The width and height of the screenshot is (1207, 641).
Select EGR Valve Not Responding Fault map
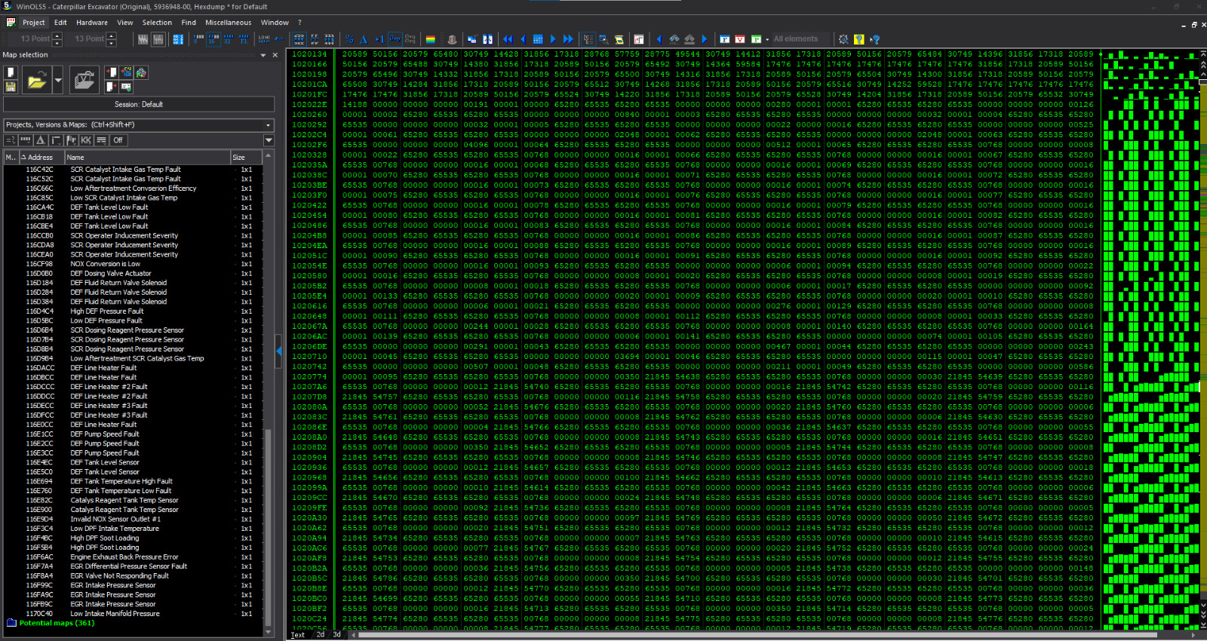119,576
